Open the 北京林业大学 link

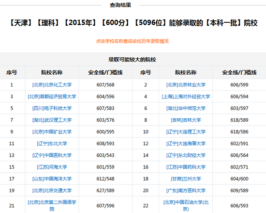tap(186, 85)
